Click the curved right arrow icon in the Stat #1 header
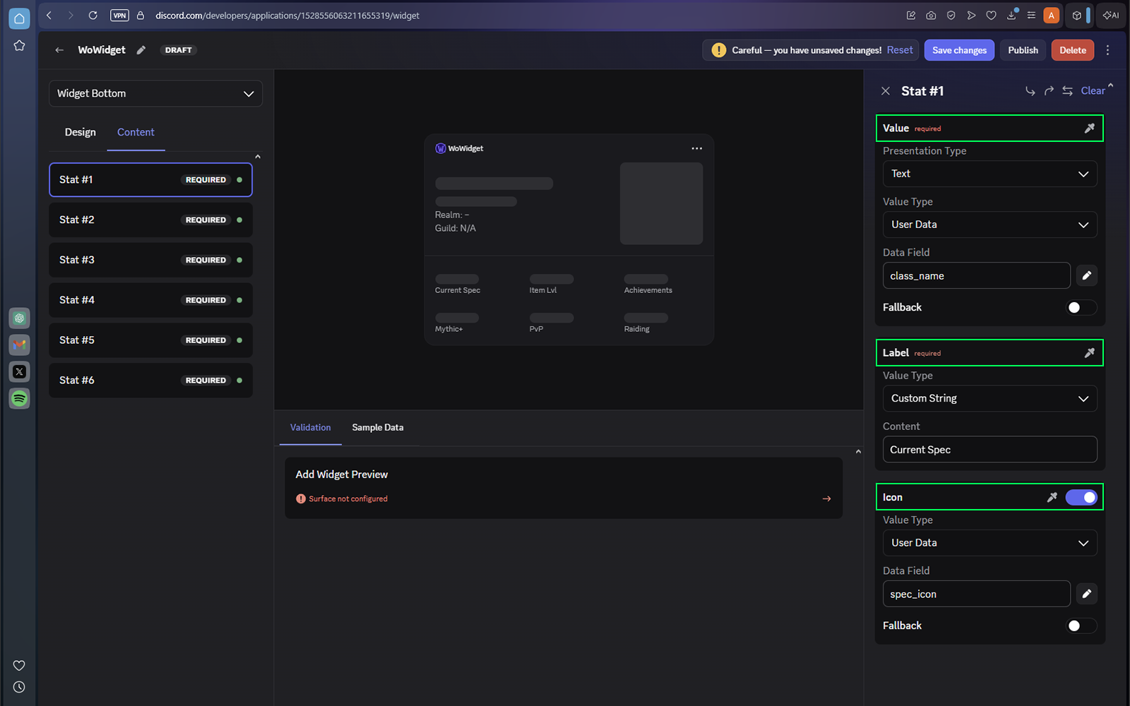Screen dimensions: 1130x706 point(1049,91)
